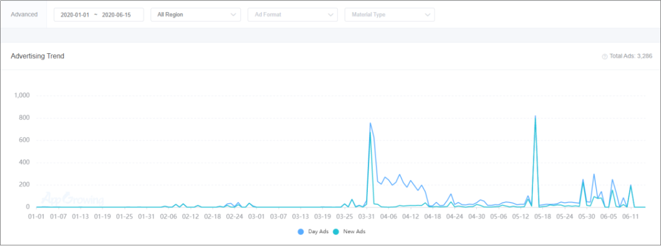
Task: Click the help icon beside Total Ads
Action: coord(605,56)
